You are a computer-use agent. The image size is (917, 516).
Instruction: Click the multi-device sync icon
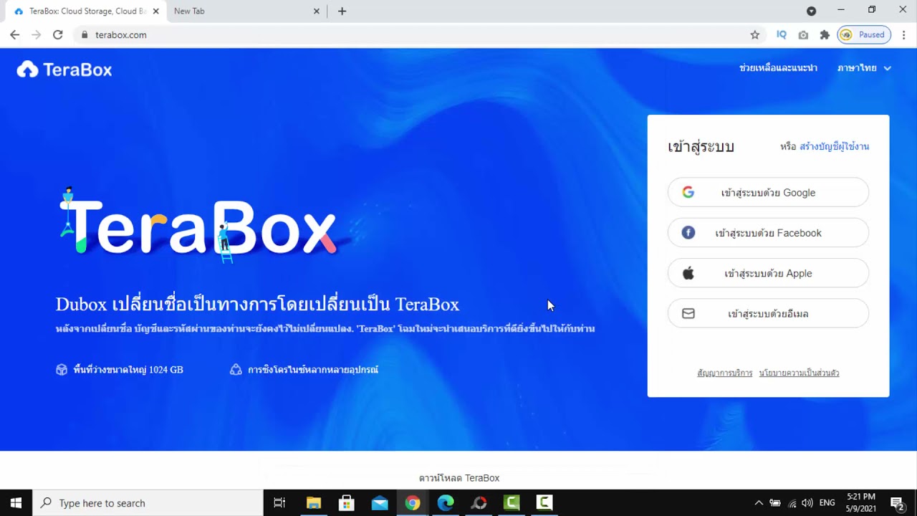pyautogui.click(x=236, y=370)
